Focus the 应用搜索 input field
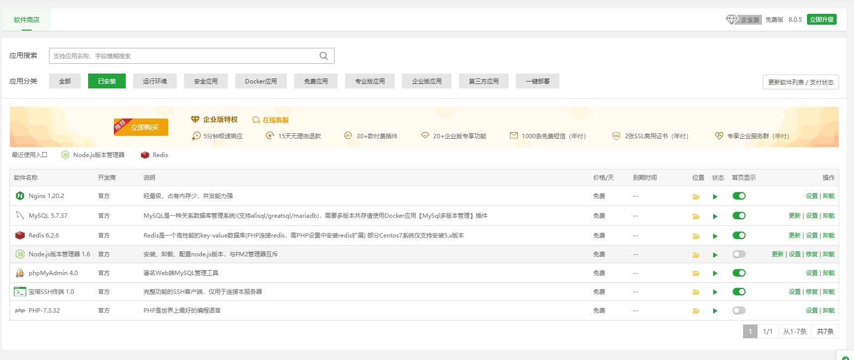The height and width of the screenshot is (360, 854). tap(192, 56)
